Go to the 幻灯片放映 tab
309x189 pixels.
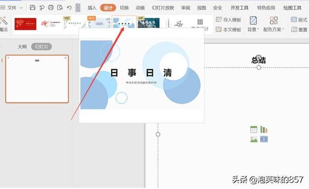tap(163, 8)
